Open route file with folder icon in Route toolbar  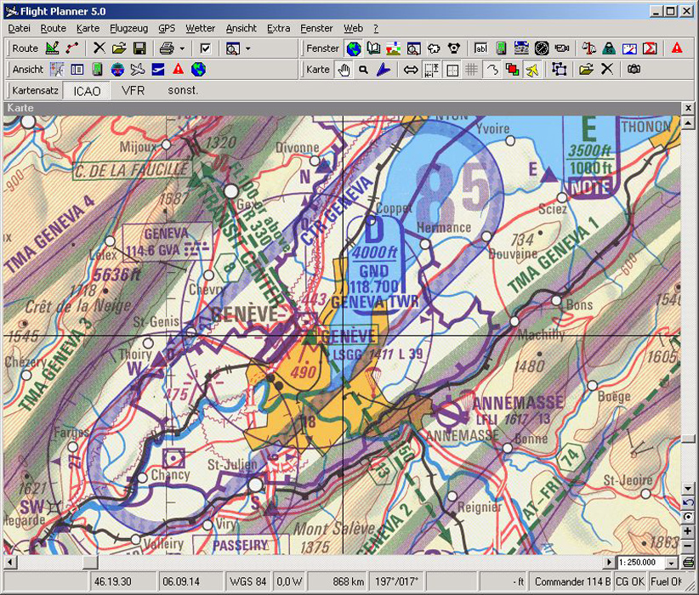point(119,48)
